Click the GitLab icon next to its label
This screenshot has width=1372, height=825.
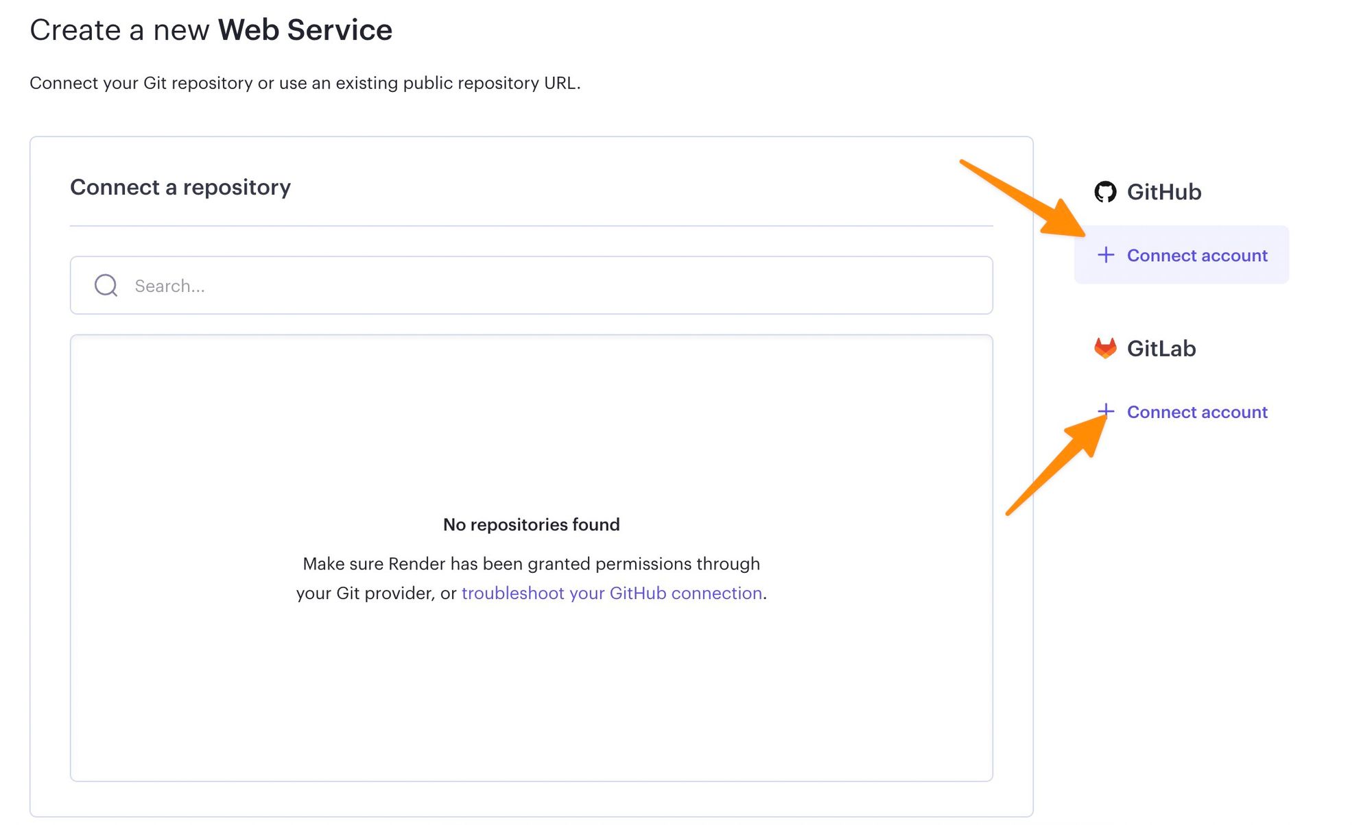(x=1106, y=348)
